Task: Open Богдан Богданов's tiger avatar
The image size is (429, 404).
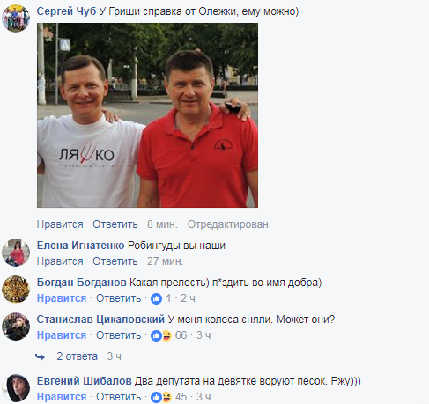Action: 16,290
